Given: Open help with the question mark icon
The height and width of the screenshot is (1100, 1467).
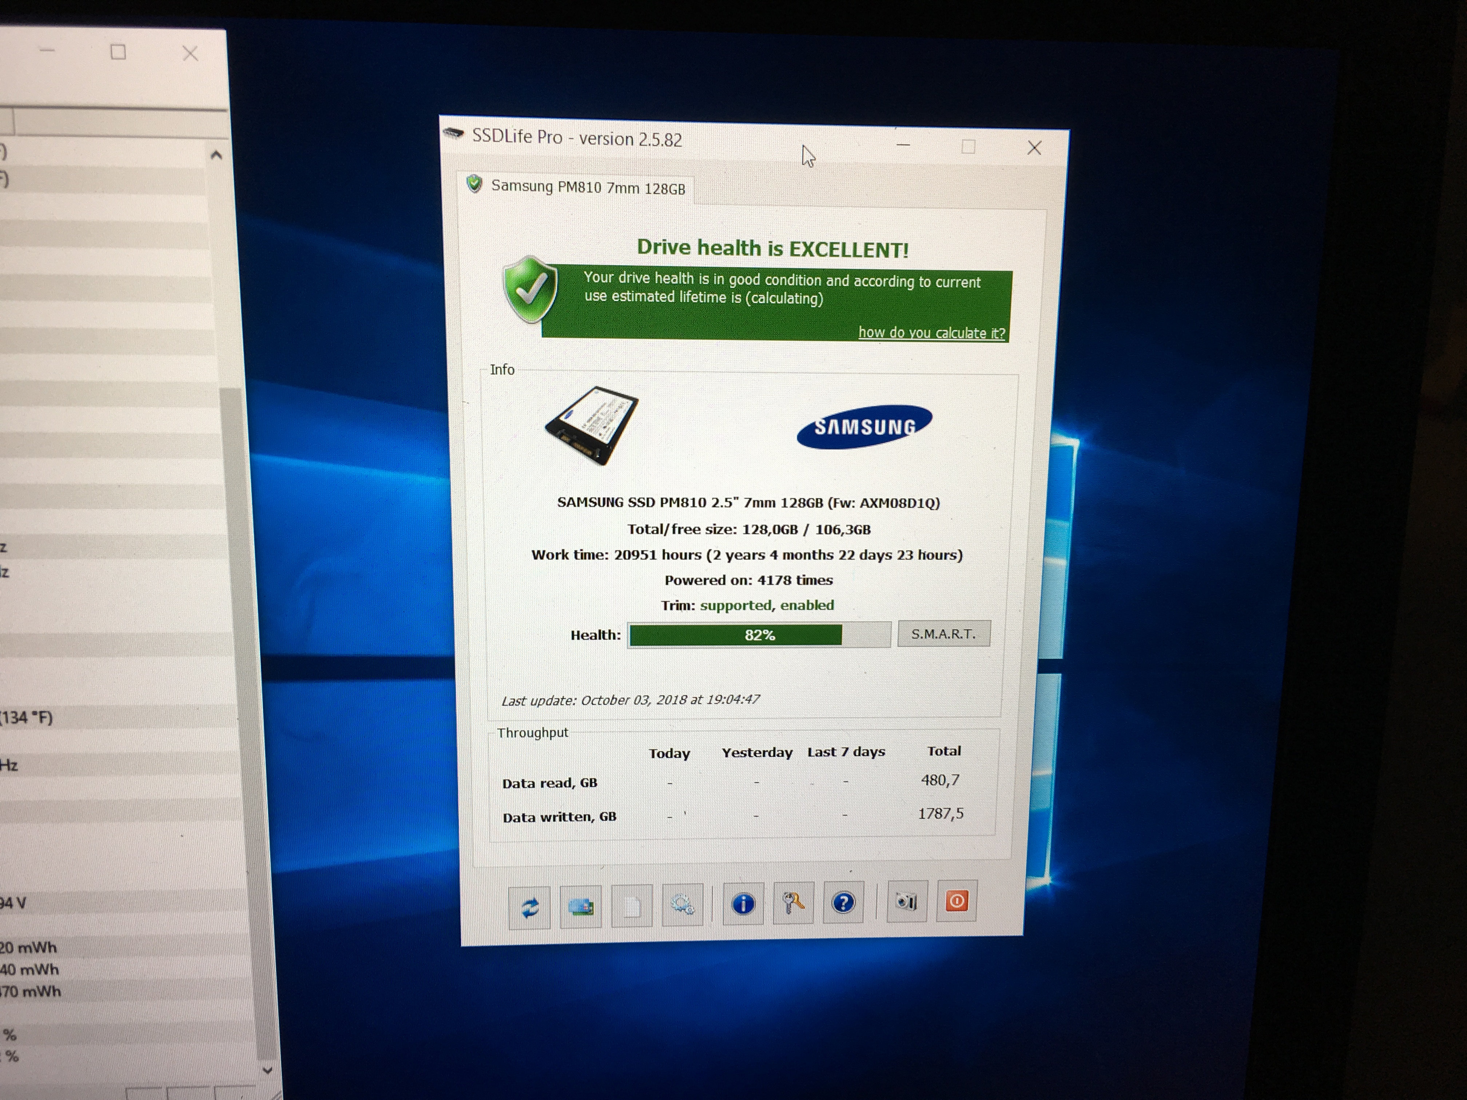Looking at the screenshot, I should pos(843,902).
